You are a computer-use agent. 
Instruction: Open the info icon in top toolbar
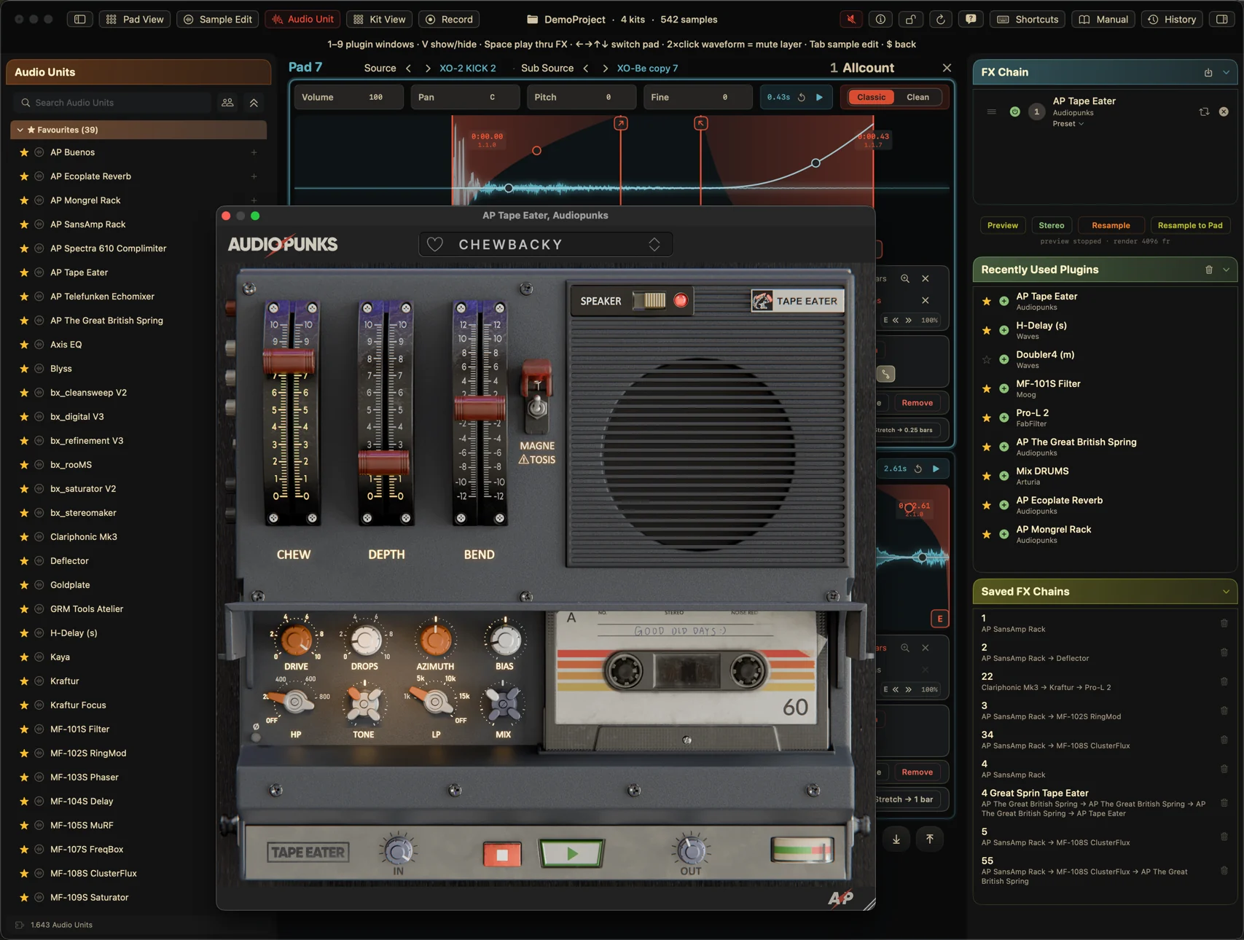click(880, 20)
